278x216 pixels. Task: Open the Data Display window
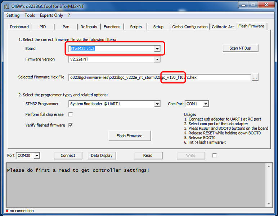pyautogui.click(x=102, y=156)
